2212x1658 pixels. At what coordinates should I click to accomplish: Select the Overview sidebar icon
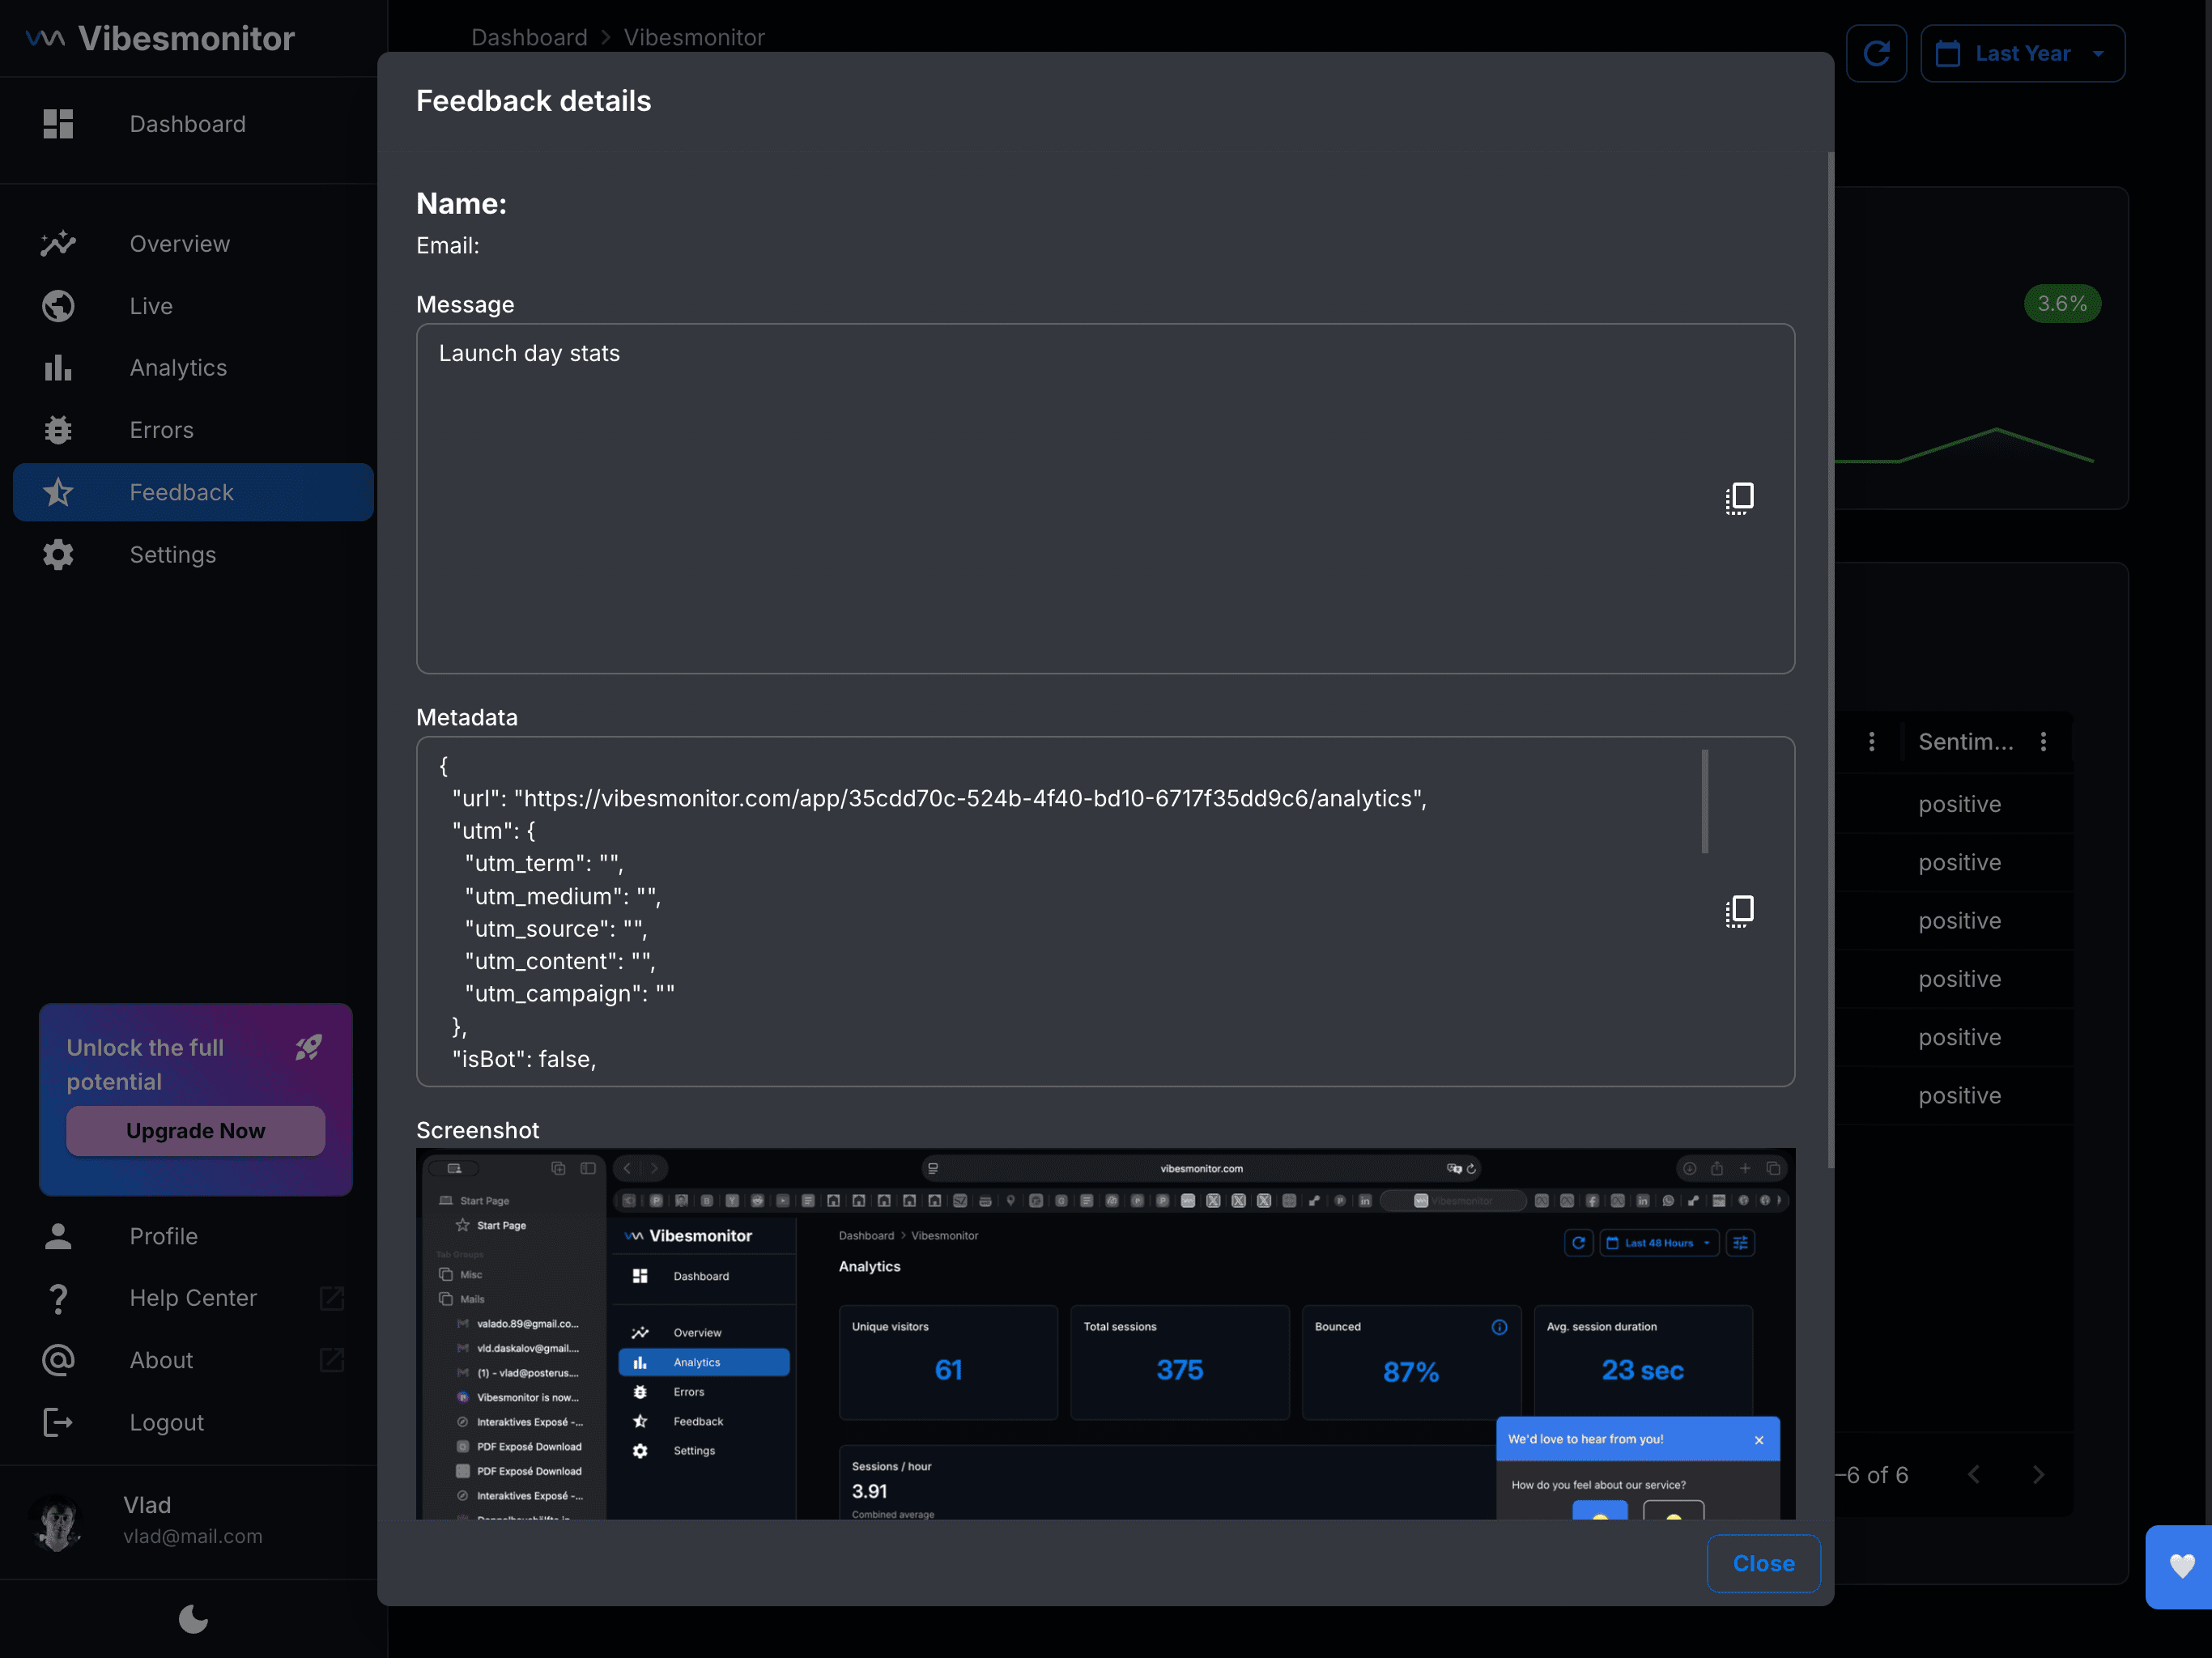[x=58, y=243]
